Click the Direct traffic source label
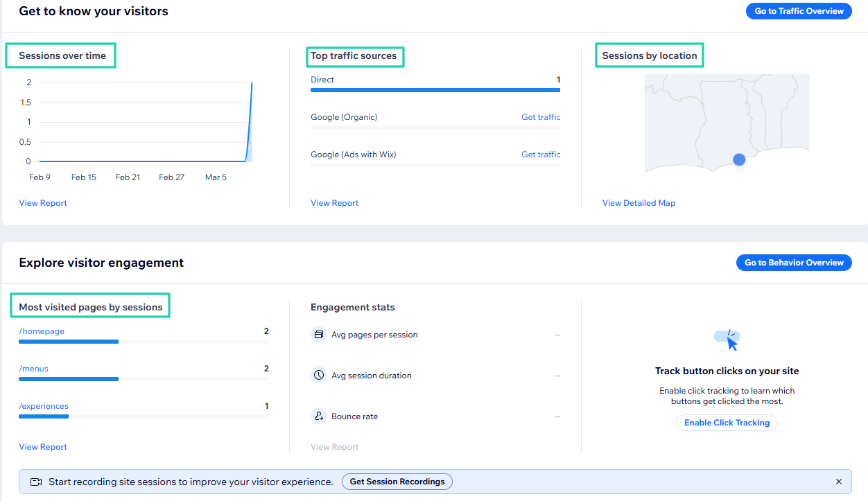The width and height of the screenshot is (868, 501). point(322,80)
